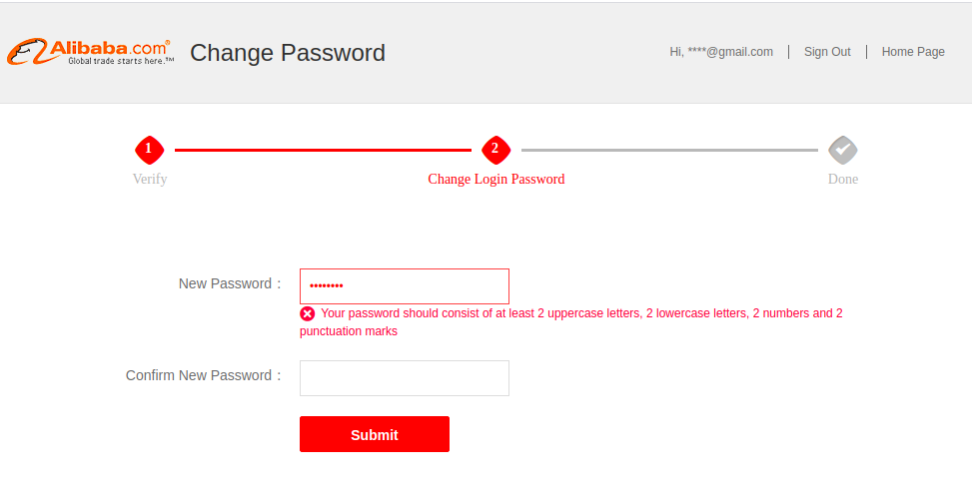Sign out of the account
Viewport: 972px width, 499px height.
827,52
